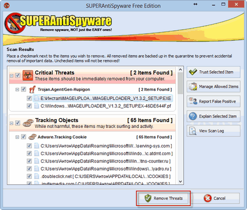Click the View Scan Log magnifier icon
The height and width of the screenshot is (210, 247).
(193, 131)
